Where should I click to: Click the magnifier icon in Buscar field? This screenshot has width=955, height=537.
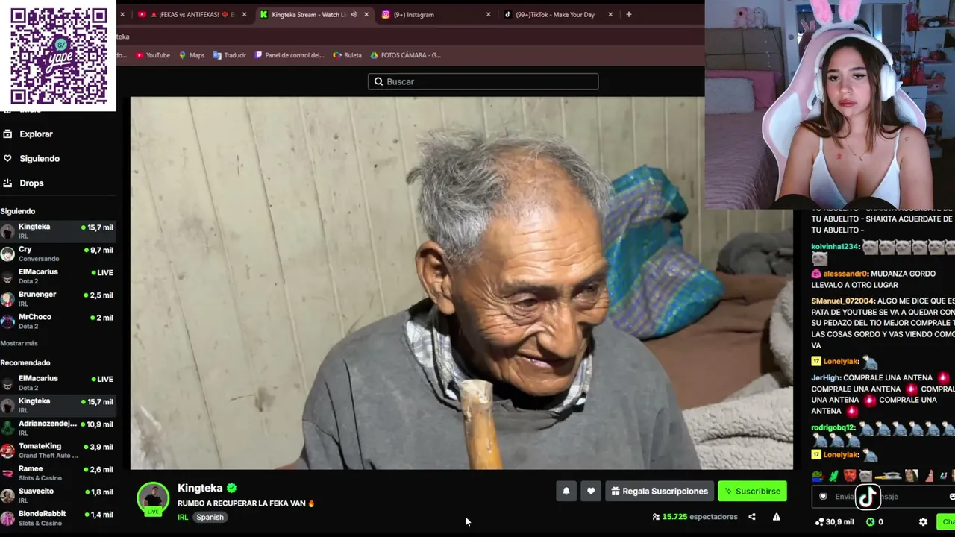378,81
